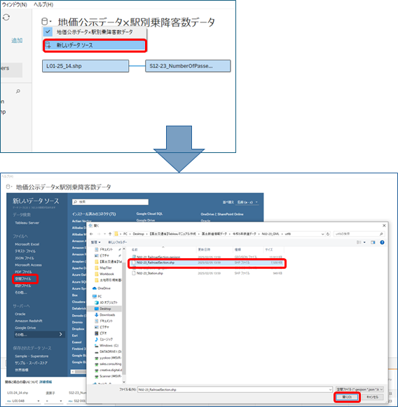Click the magnifier search icon in left pane
Viewport: 398px width, 407px height.
point(18,91)
